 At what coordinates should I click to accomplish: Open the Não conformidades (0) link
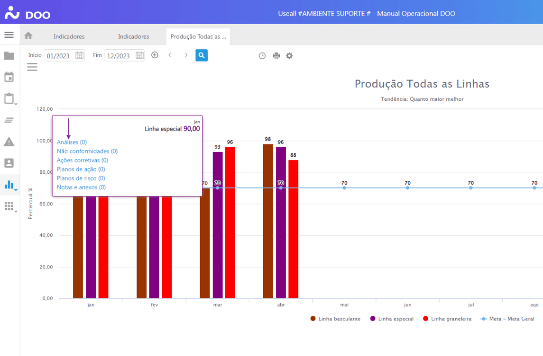click(x=87, y=151)
